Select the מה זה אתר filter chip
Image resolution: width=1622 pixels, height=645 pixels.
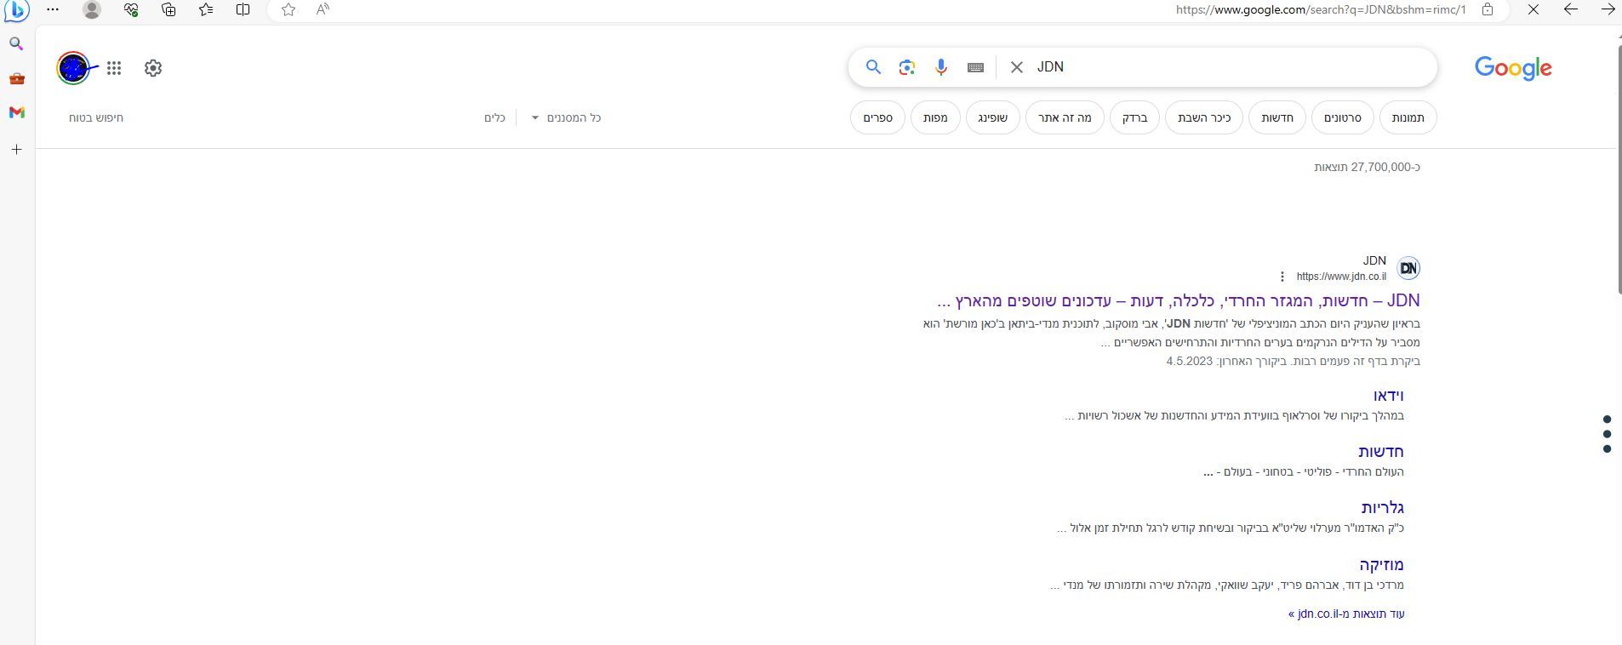[1065, 117]
